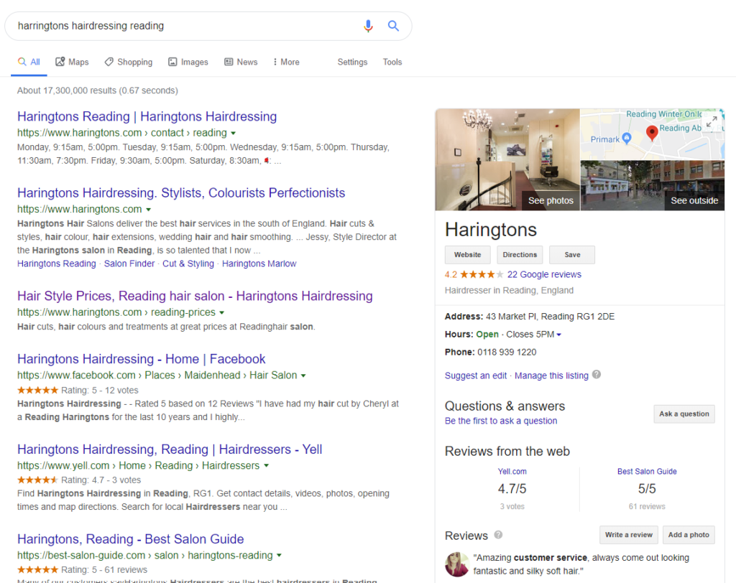Open the All results tab
Screen dimensions: 736x583
(x=29, y=62)
